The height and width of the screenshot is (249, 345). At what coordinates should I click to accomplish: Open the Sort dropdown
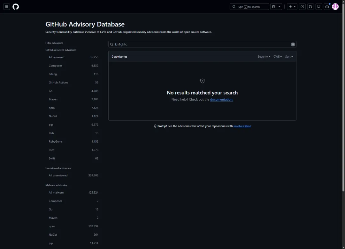[x=289, y=57]
